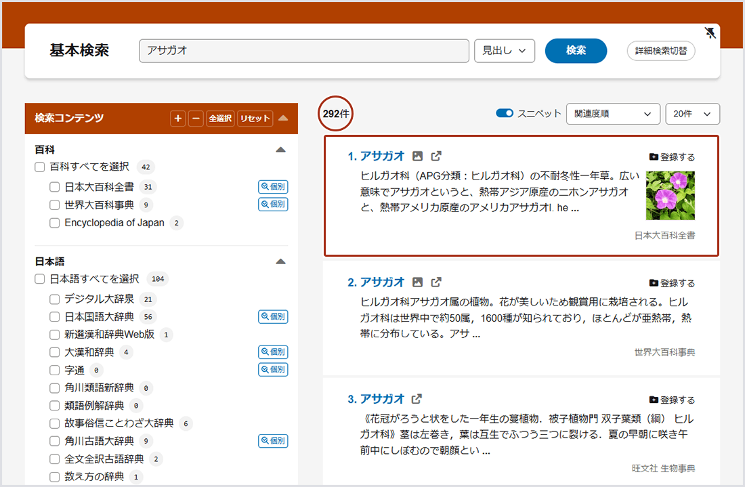The height and width of the screenshot is (487, 745).
Task: Open image icon for result 1 アサガオ
Action: (x=417, y=156)
